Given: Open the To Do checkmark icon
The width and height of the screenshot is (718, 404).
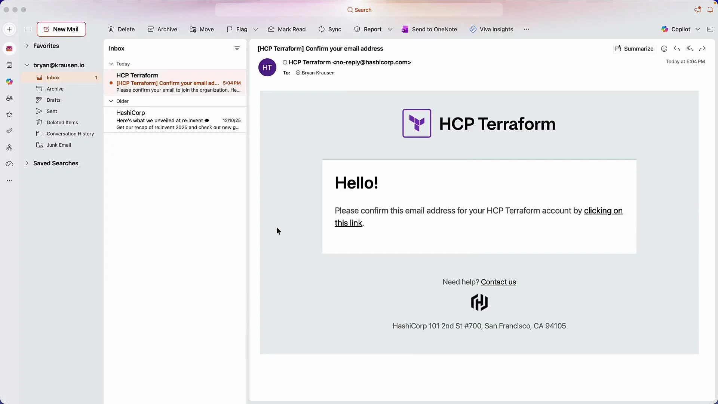Looking at the screenshot, I should coord(9,131).
